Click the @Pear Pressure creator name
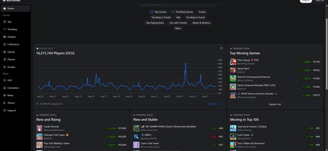 [245, 130]
